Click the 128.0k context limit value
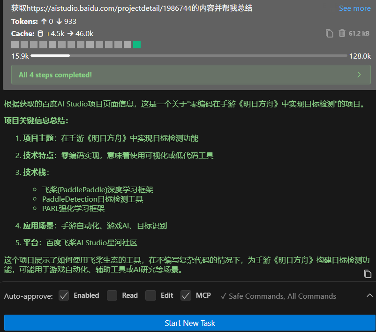 point(360,56)
